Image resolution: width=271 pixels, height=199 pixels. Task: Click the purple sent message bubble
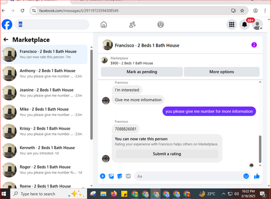[x=209, y=111]
